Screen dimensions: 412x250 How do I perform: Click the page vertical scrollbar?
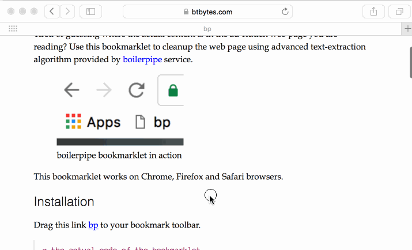click(411, 62)
